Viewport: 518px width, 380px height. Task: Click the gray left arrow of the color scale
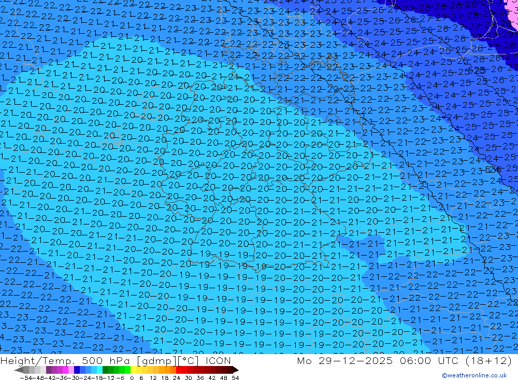point(19,370)
